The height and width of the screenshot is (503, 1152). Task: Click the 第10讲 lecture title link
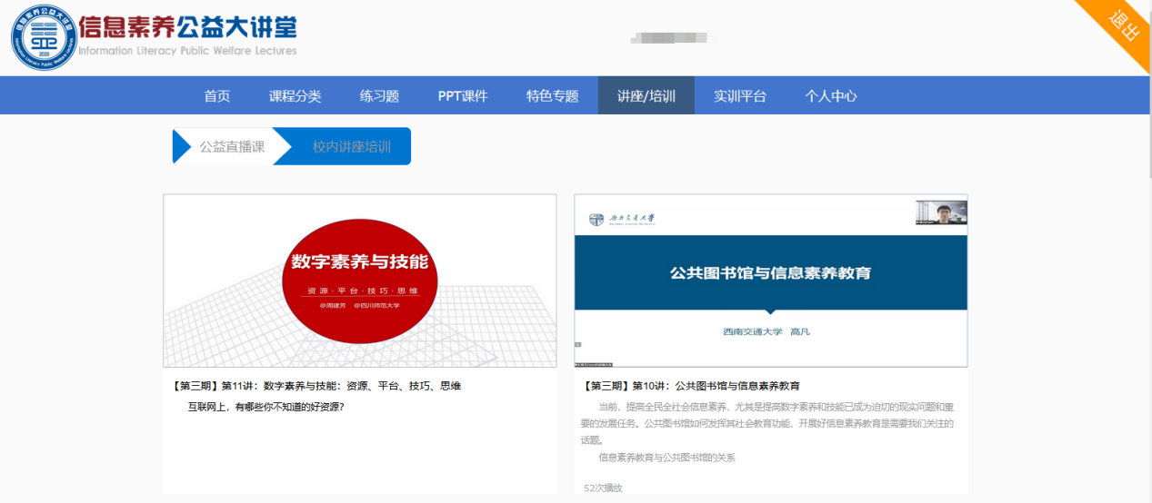[692, 386]
